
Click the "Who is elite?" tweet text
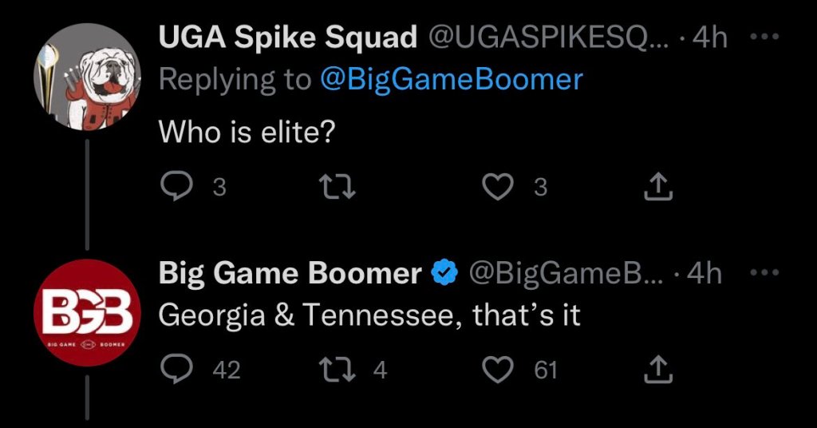pyautogui.click(x=245, y=131)
